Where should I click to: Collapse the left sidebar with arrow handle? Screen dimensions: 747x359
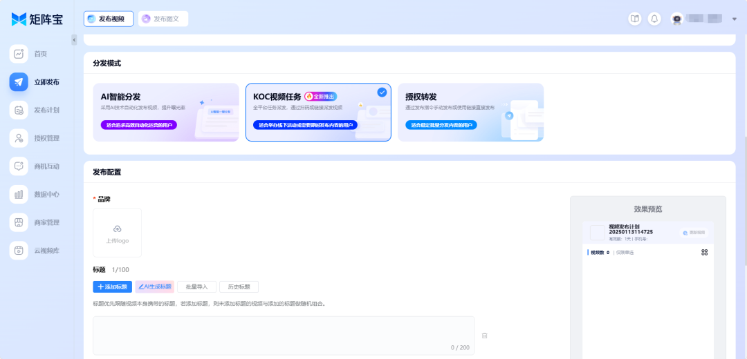[74, 40]
